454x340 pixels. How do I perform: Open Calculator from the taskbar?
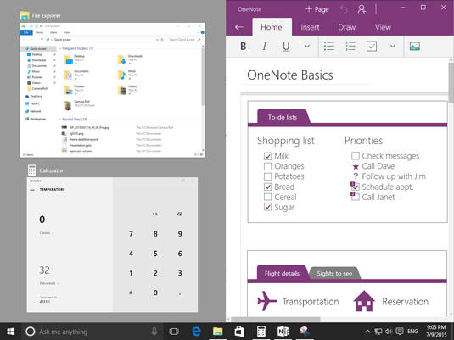point(261,332)
